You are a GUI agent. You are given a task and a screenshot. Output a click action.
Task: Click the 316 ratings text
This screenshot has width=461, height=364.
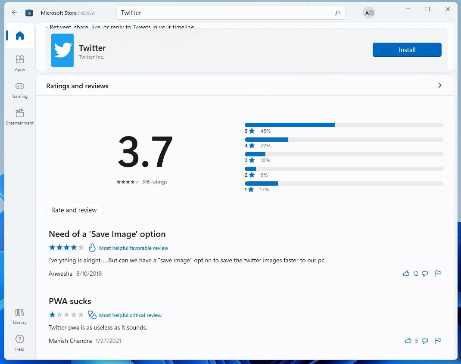pyautogui.click(x=155, y=182)
